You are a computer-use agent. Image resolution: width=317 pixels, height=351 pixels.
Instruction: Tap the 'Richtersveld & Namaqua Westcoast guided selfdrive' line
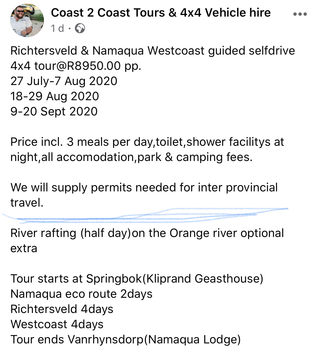[153, 51]
